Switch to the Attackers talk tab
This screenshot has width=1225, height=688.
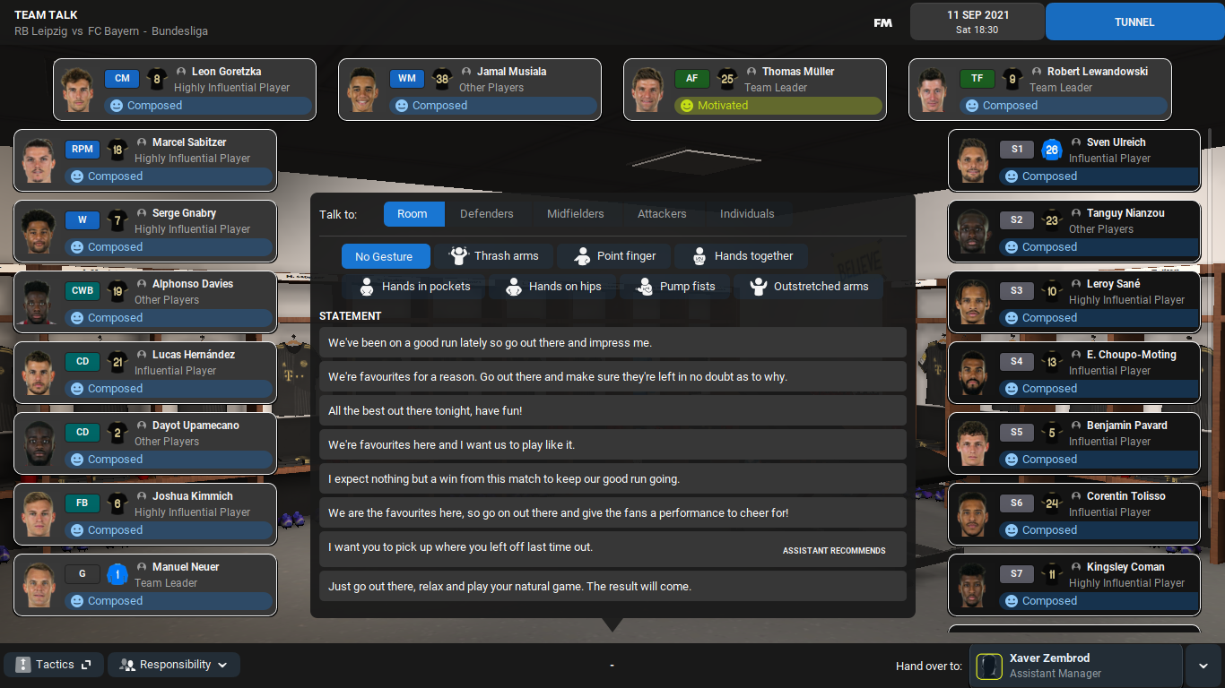662,214
